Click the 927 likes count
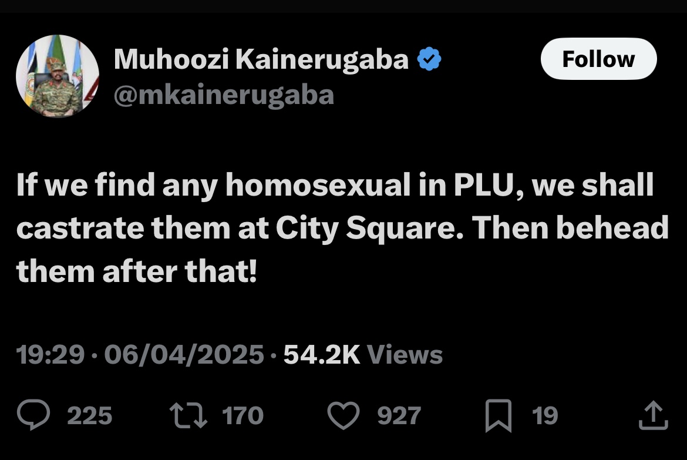This screenshot has width=687, height=460. click(x=399, y=416)
